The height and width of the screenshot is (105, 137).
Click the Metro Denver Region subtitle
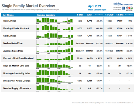pyautogui.click(x=97, y=10)
